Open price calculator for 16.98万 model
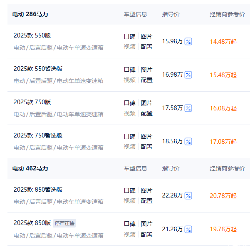The height and width of the screenshot is (250, 250). [188, 75]
